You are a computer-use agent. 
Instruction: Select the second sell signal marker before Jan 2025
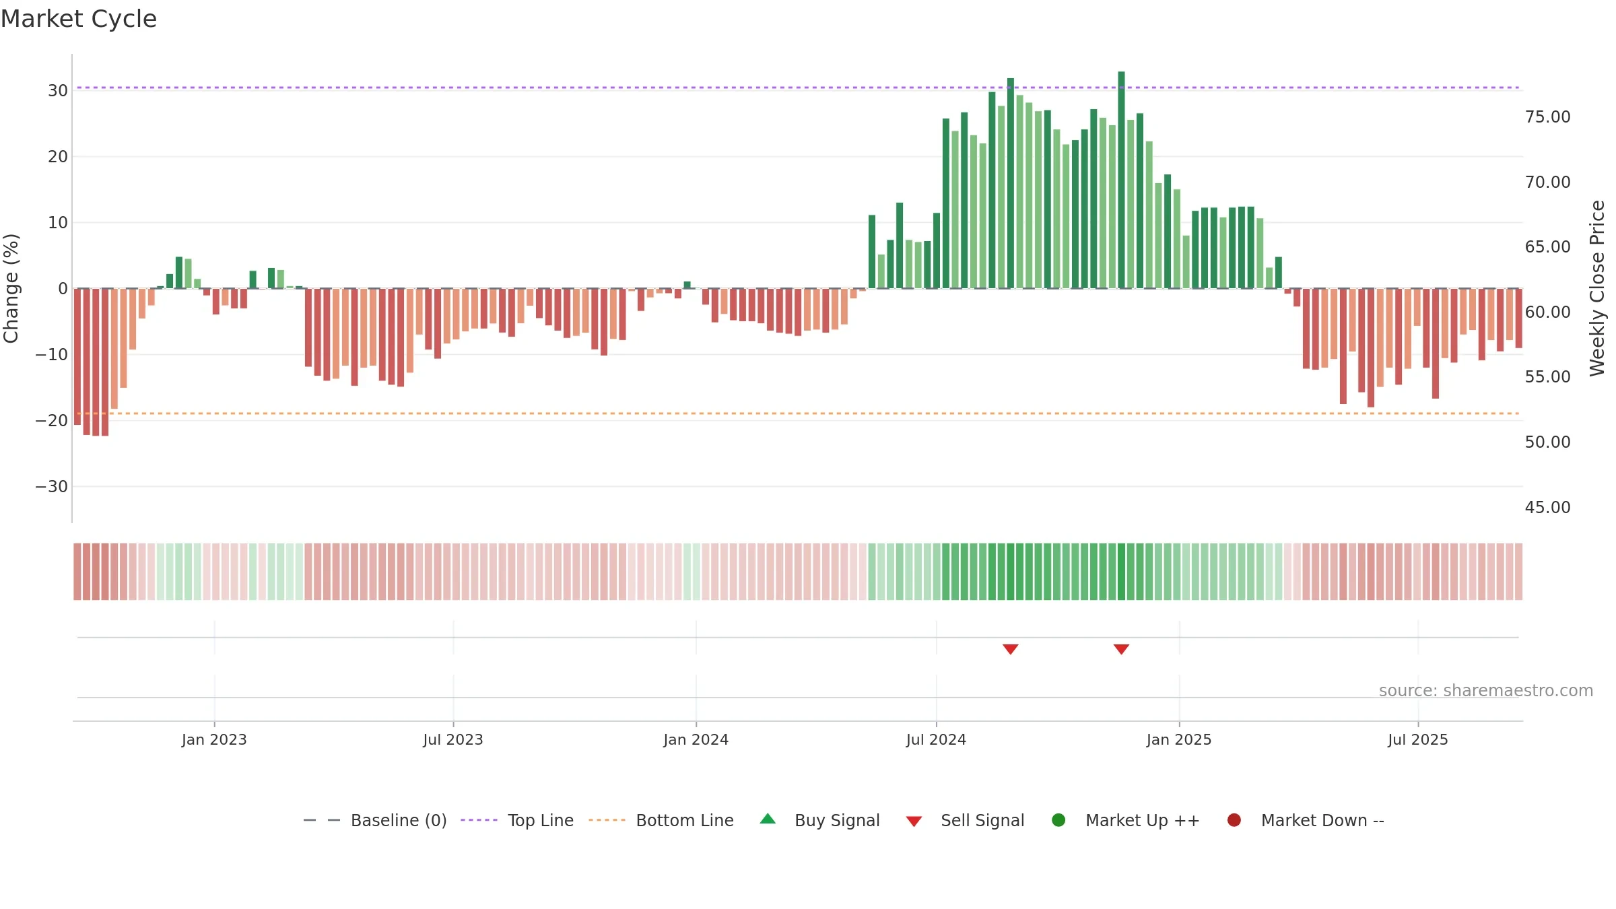[1121, 649]
